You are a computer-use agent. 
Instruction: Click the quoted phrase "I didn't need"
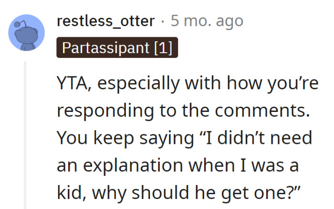tap(255, 139)
